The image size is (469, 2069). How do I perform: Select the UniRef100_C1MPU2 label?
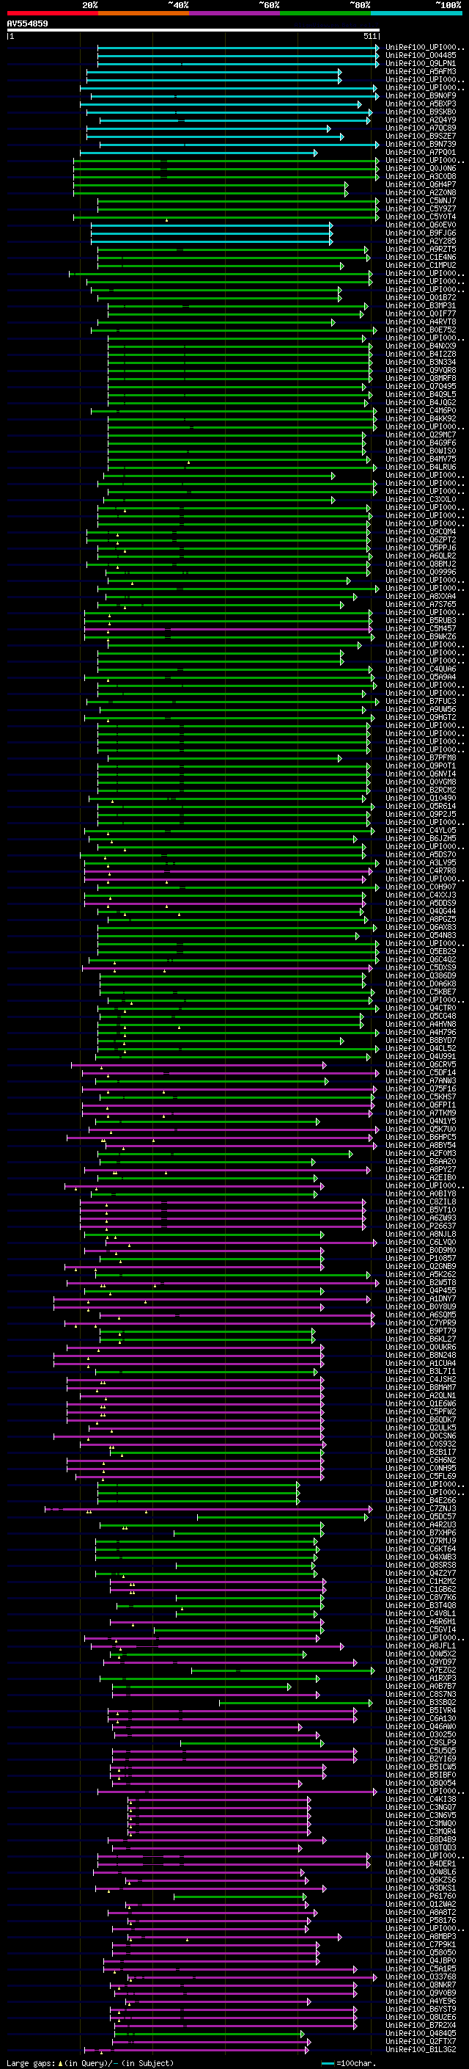pos(420,265)
